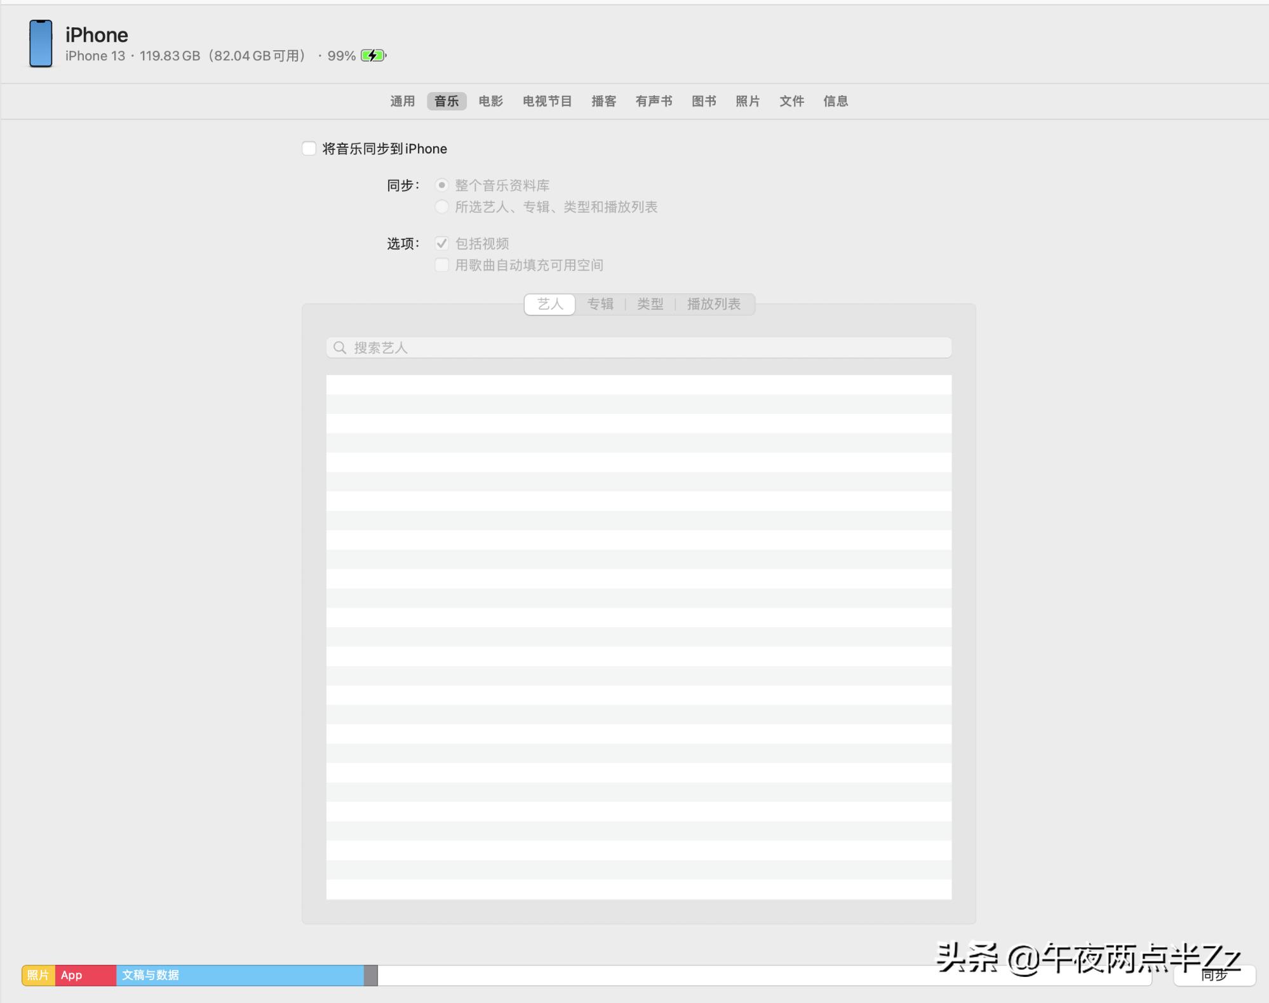Click the battery status indicator
This screenshot has width=1269, height=1003.
point(373,55)
